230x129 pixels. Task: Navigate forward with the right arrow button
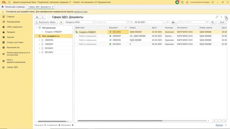[42, 17]
